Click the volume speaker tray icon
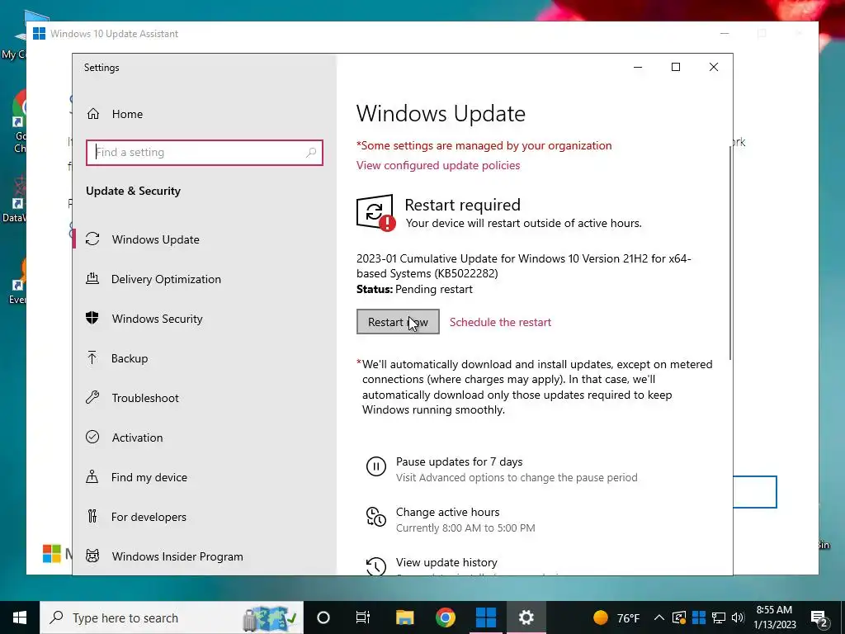The height and width of the screenshot is (634, 845). tap(739, 617)
